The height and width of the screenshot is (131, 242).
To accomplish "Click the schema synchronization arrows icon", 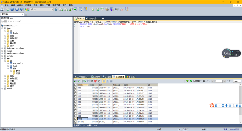I will click(x=102, y=9).
